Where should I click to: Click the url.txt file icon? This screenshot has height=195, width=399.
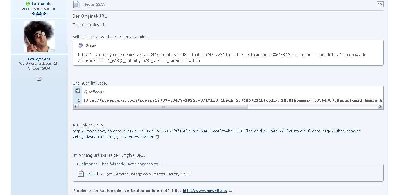click(81, 174)
